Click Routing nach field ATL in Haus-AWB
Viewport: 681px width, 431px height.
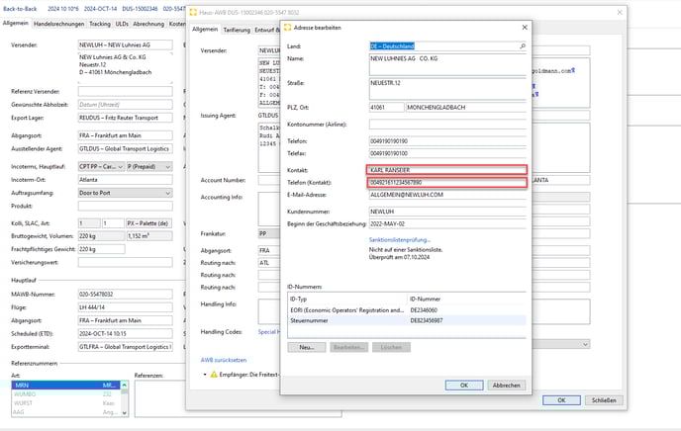coord(269,263)
